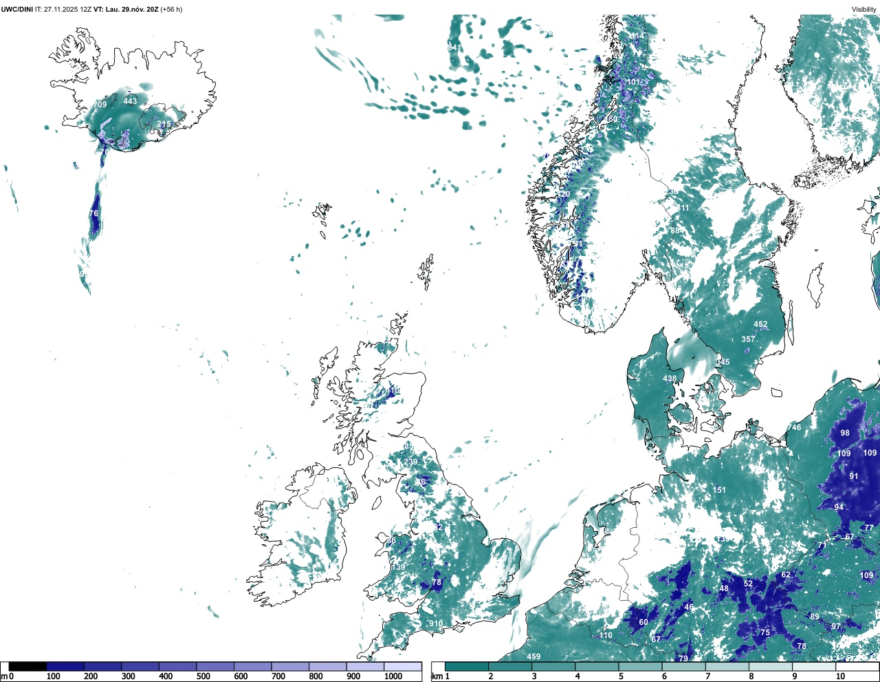Click the '27.11.2025 12Z' initialization time text
The width and height of the screenshot is (880, 682).
68,9
